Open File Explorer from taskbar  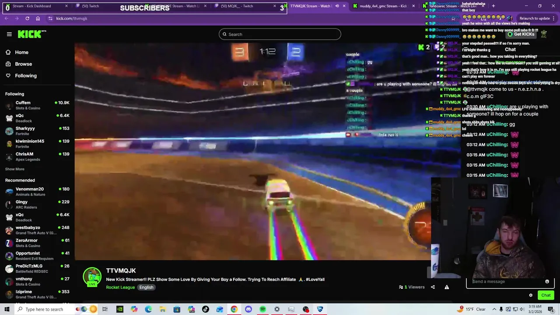pos(162,309)
